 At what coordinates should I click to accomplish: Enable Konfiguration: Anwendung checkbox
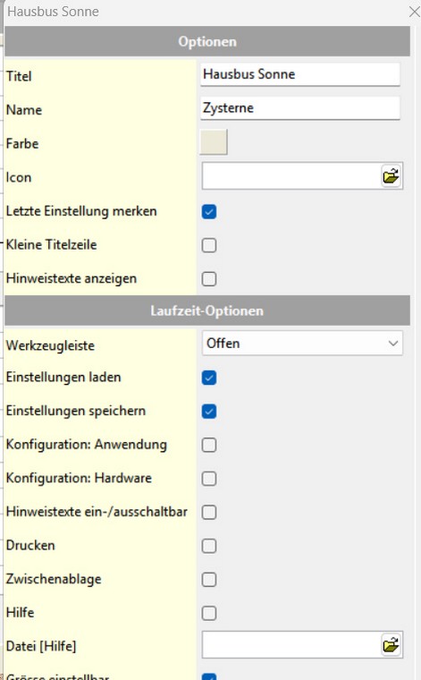pos(209,445)
